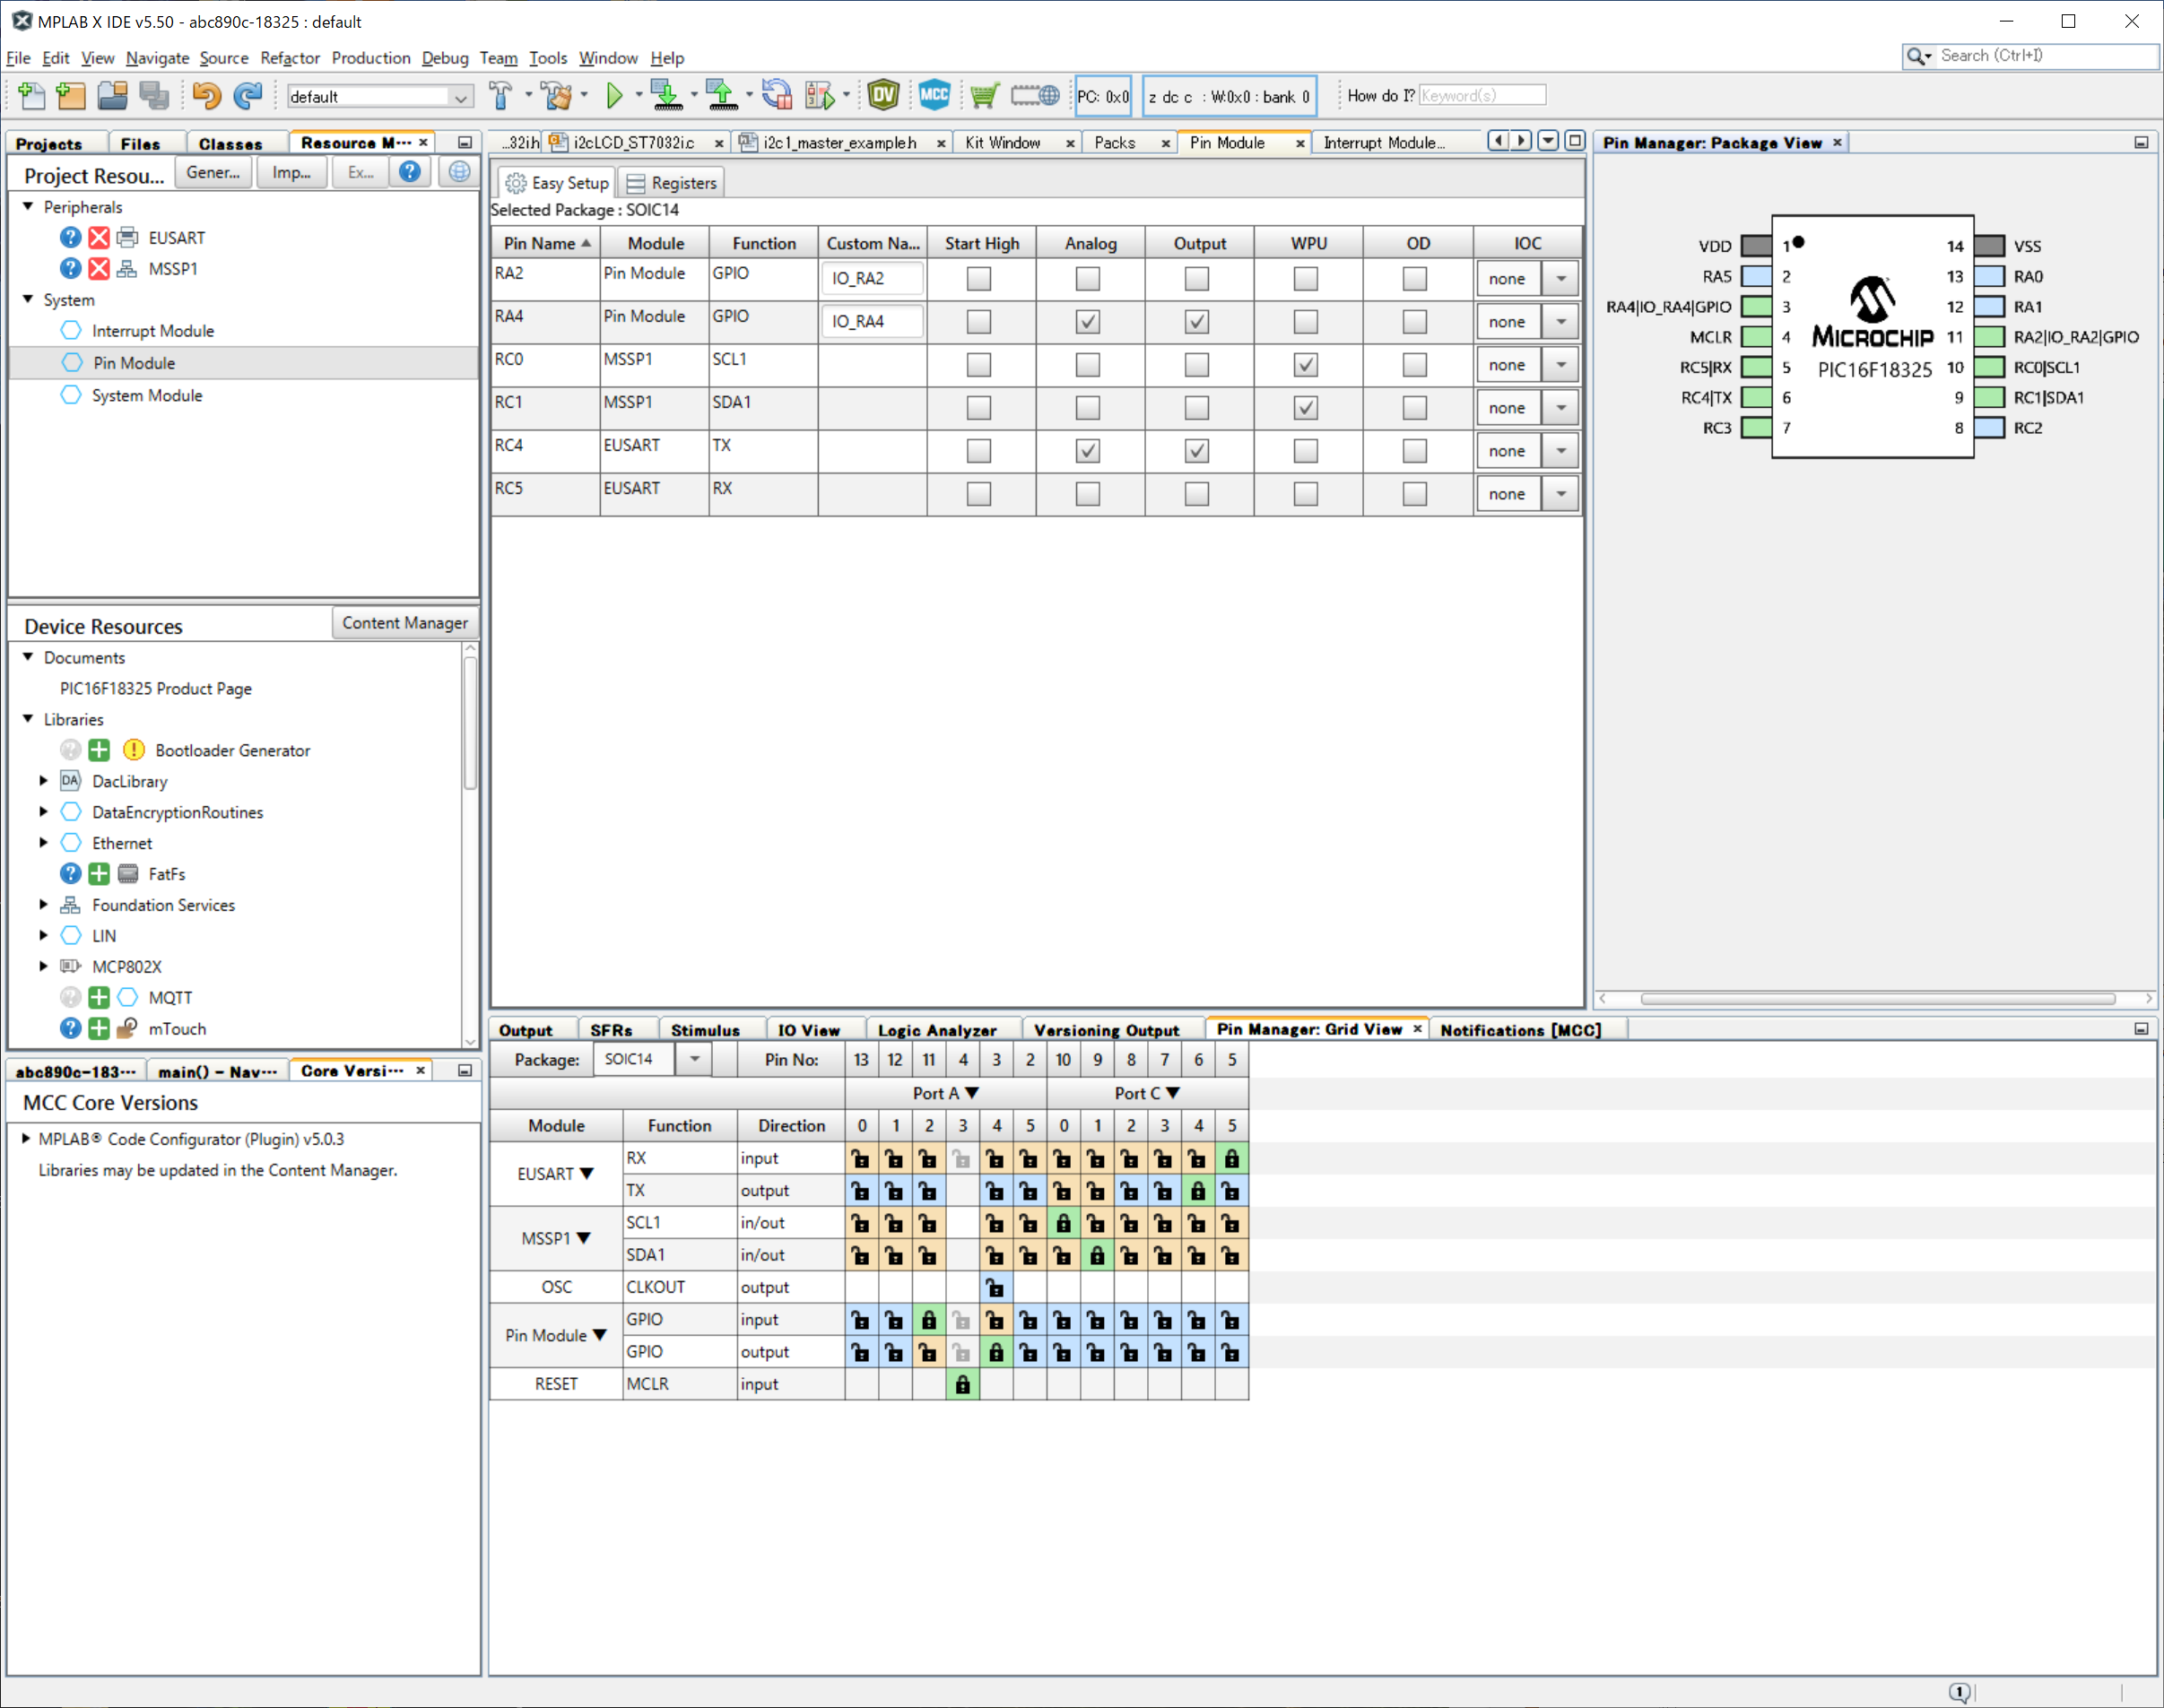2164x1708 pixels.
Task: Click globe icon in Project Resources header
Action: click(459, 172)
